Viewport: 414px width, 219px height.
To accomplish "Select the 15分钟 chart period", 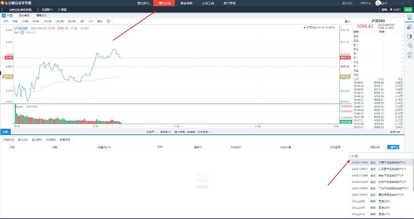I will point(48,21).
